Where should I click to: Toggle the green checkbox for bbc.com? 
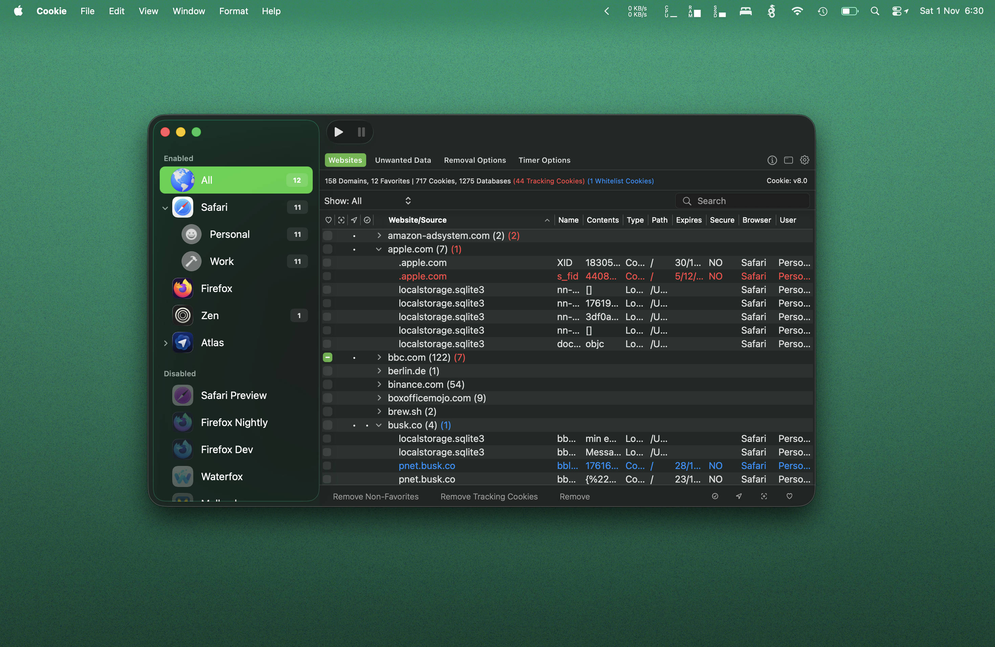[x=328, y=357]
